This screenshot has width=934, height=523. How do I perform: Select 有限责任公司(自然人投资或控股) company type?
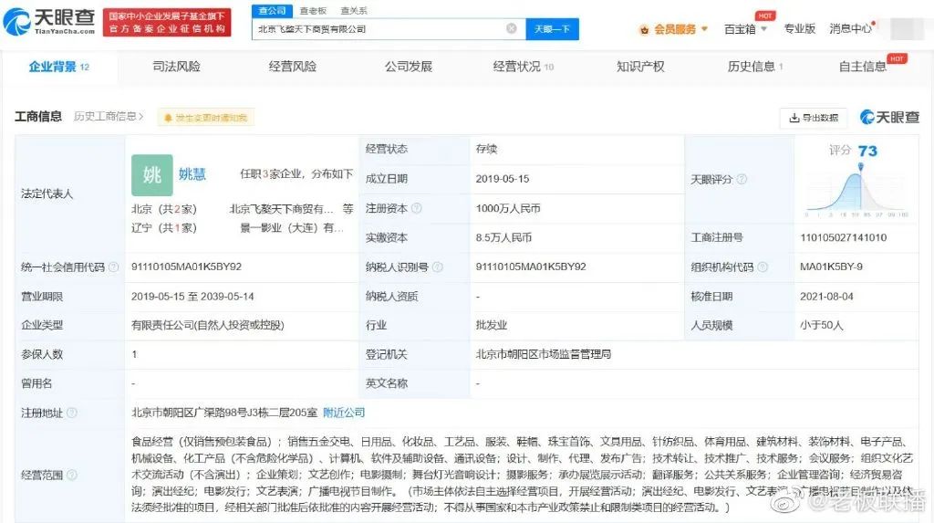pyautogui.click(x=208, y=325)
